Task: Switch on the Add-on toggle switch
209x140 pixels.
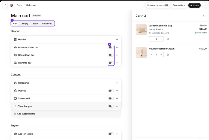Action: (111, 134)
